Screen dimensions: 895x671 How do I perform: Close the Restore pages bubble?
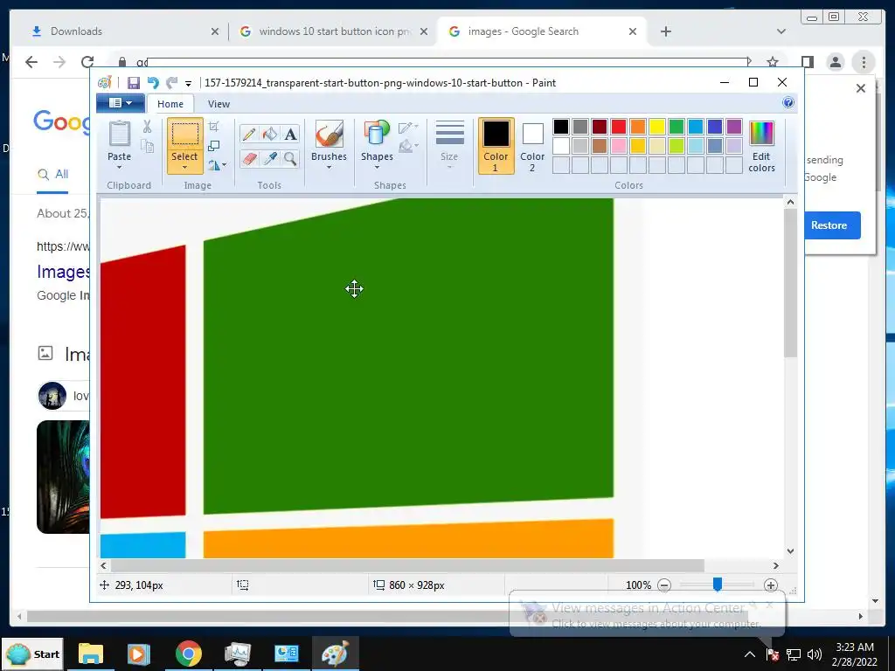pos(861,88)
